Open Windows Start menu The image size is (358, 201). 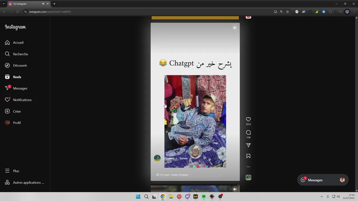pos(138,197)
